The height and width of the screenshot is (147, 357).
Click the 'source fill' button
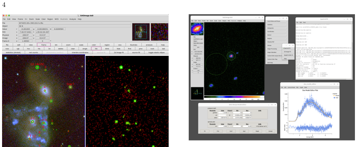(136, 52)
